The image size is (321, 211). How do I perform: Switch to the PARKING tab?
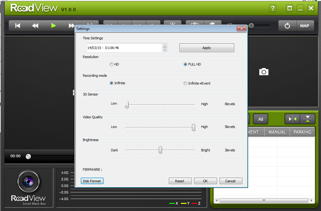click(x=302, y=132)
